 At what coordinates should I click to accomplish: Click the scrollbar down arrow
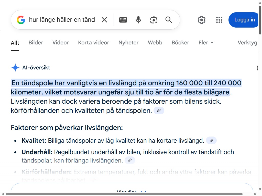[x=260, y=189]
